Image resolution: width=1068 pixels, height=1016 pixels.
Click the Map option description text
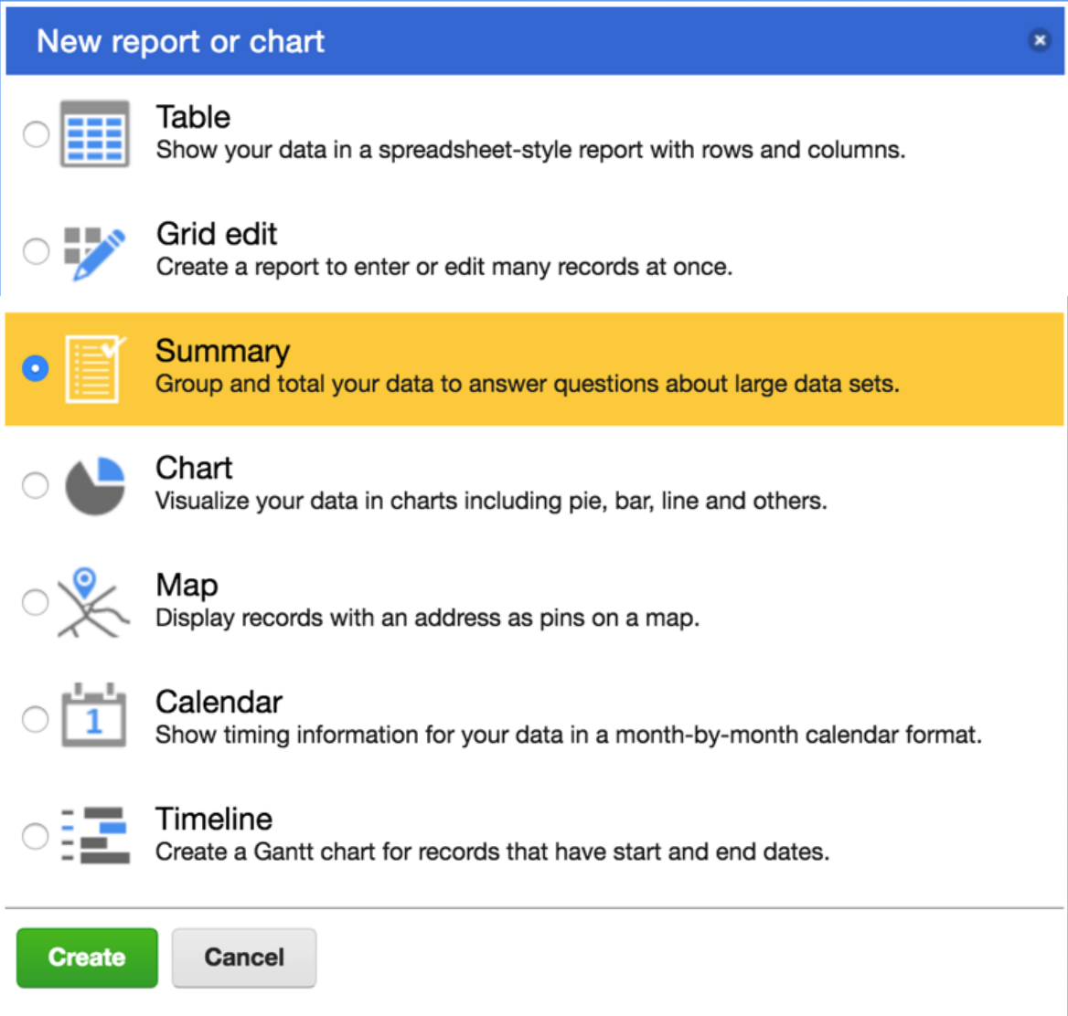(427, 619)
